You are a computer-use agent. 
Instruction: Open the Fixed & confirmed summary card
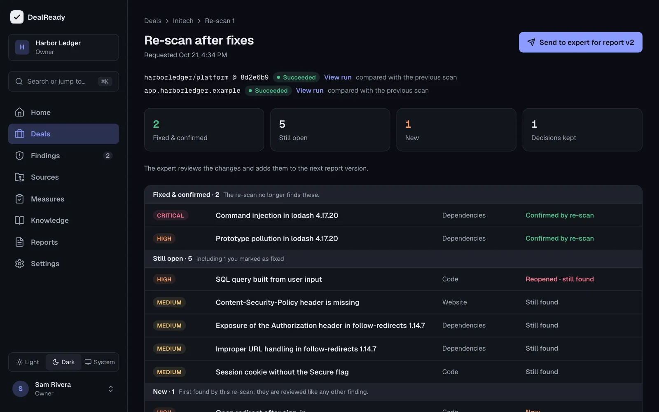coord(204,130)
